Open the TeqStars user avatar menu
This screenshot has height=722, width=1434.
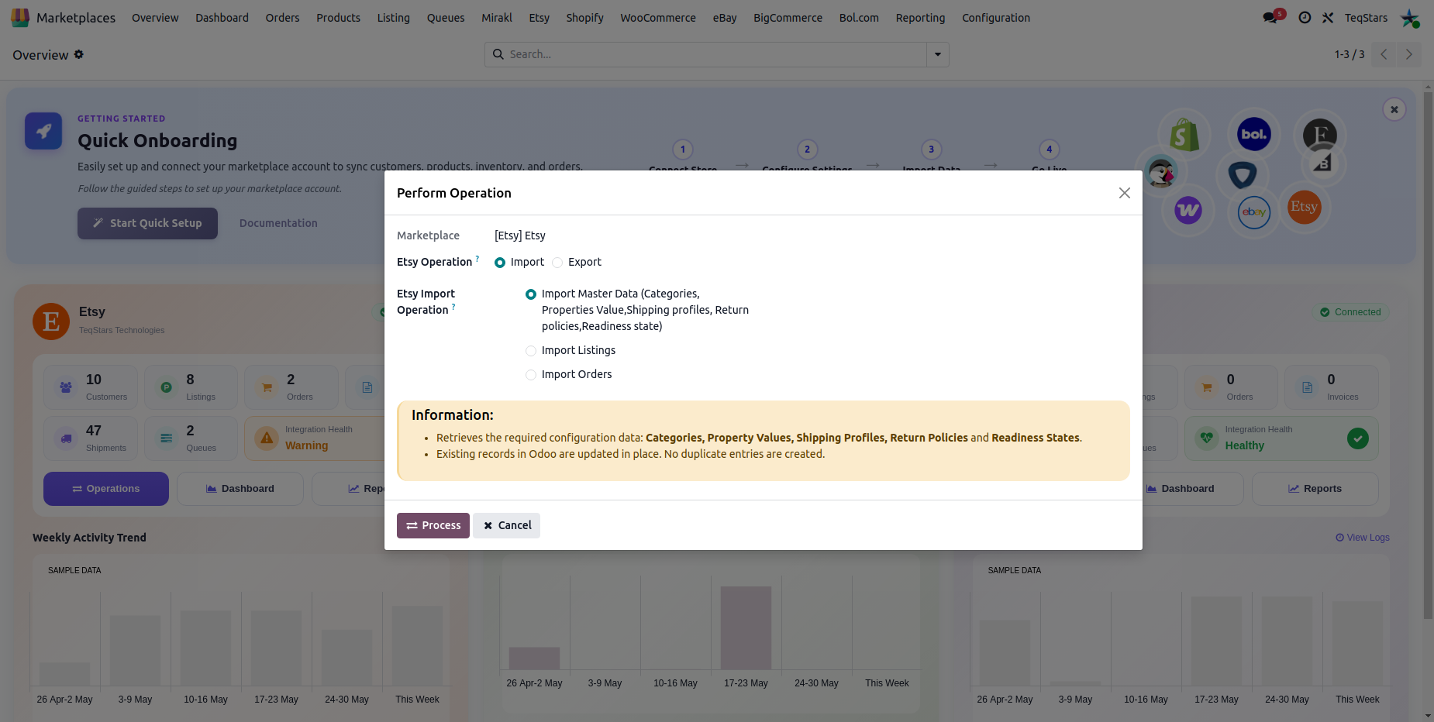(1410, 17)
